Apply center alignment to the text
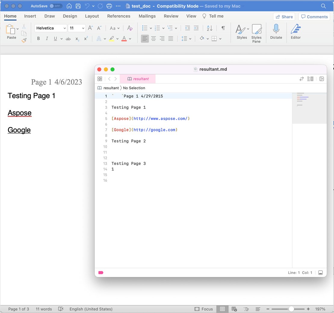Viewport: 334px width, 313px height. (153, 38)
